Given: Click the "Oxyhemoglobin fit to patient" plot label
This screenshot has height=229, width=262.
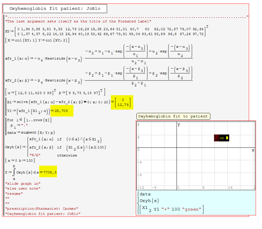Looking at the screenshot, I should pos(173,117).
